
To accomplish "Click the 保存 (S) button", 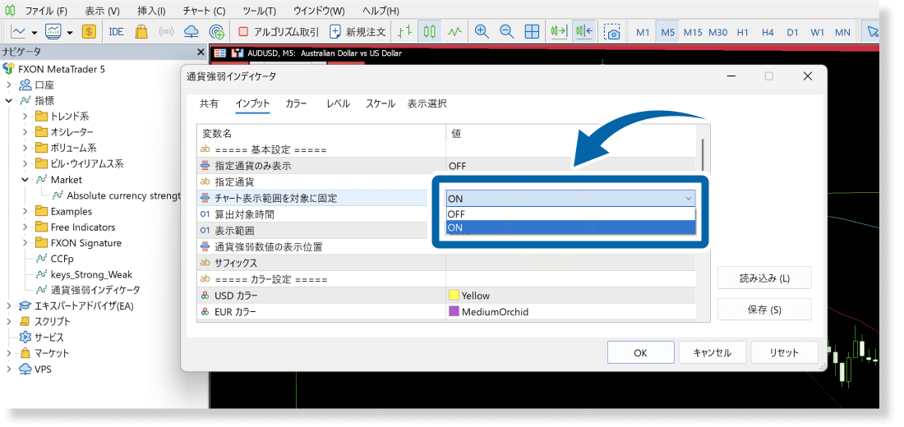I will 764,310.
